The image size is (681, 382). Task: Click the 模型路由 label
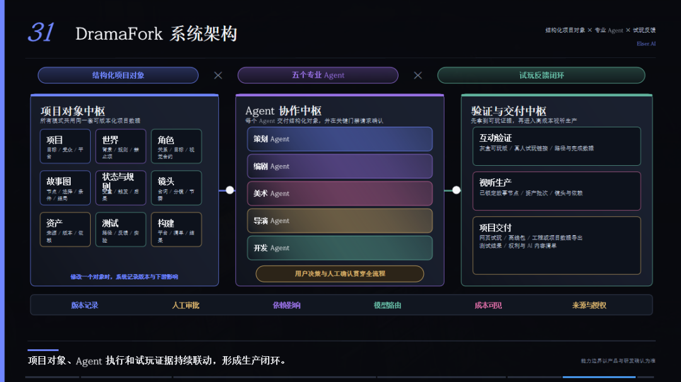tap(387, 305)
